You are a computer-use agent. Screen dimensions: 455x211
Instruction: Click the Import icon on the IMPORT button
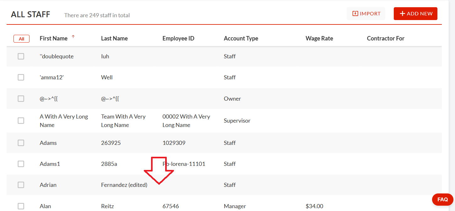(355, 13)
